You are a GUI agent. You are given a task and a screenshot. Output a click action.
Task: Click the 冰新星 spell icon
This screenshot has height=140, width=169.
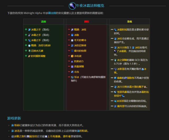coord(115,69)
